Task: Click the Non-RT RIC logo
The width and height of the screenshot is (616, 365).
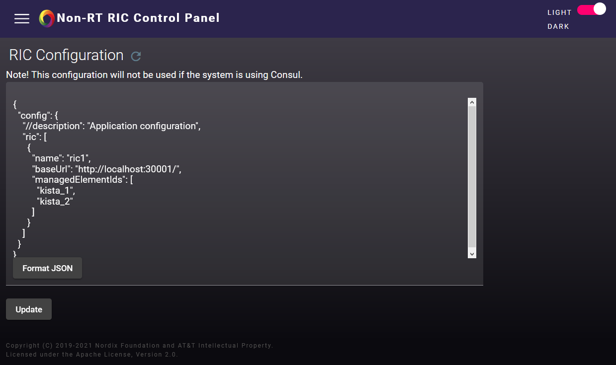Action: coord(46,18)
